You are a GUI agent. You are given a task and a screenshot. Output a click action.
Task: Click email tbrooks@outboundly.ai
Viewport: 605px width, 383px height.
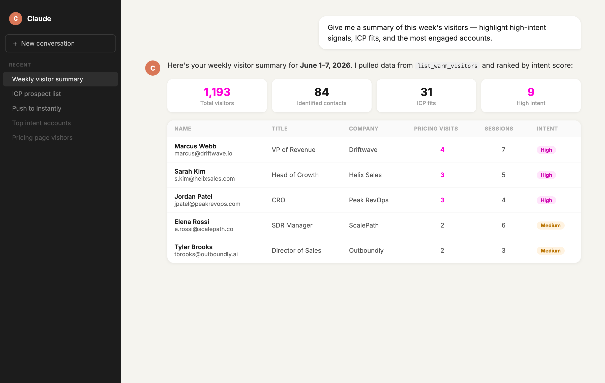(206, 254)
